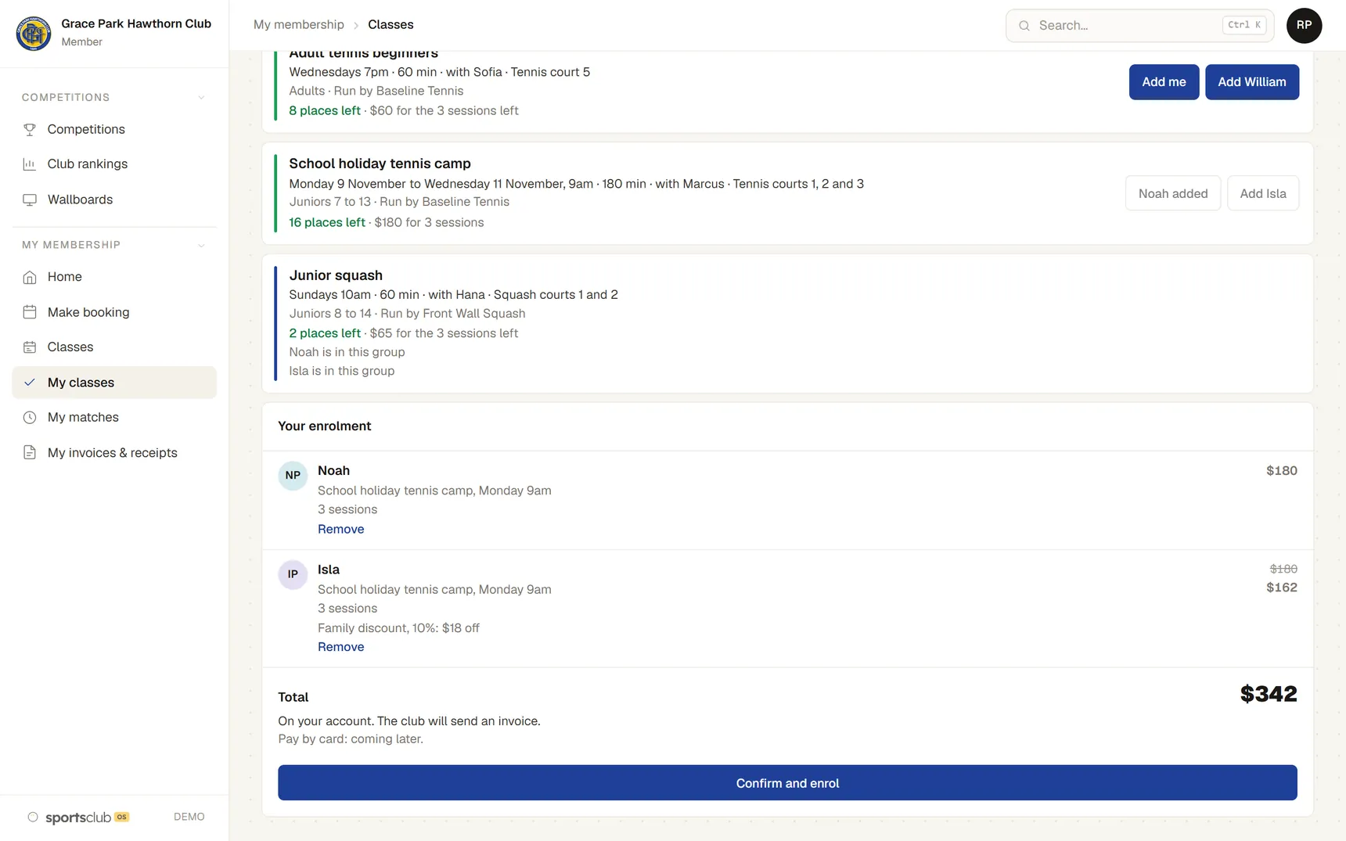Screen dimensions: 1346x841
Task: Click the Add William button
Action: tap(1251, 82)
